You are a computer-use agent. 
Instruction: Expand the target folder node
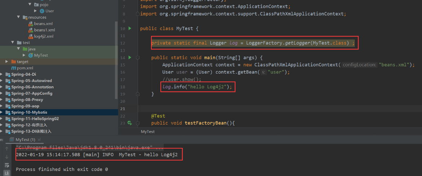point(7,62)
